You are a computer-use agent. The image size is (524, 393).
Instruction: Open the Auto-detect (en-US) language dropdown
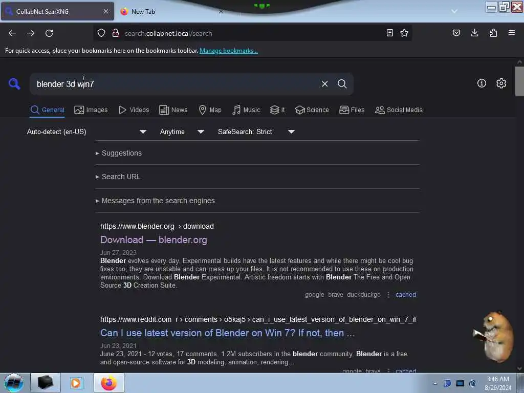pyautogui.click(x=86, y=132)
